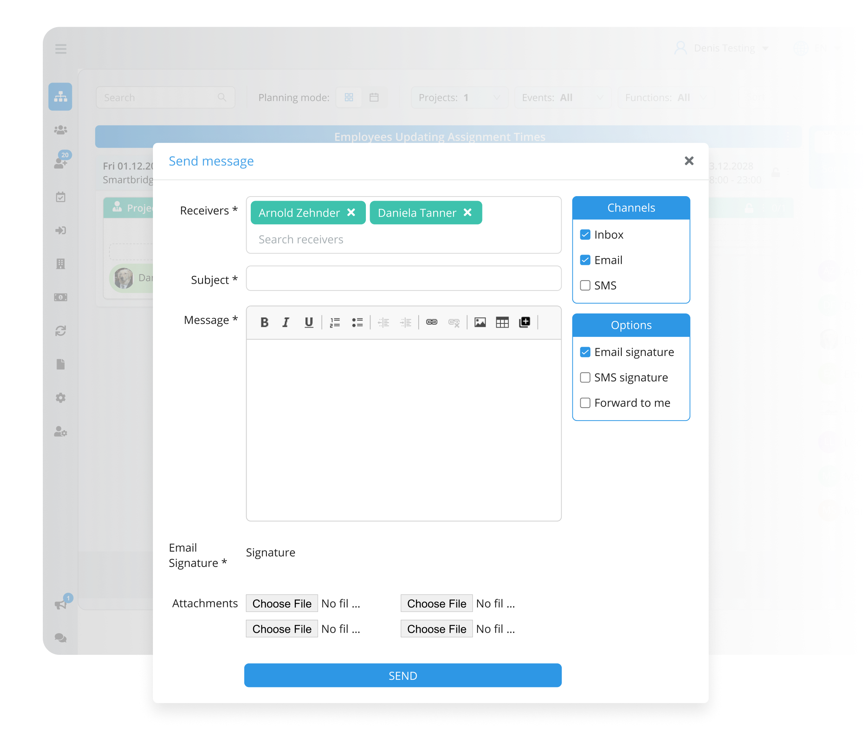Insert numbered list in message
The image size is (864, 739).
(335, 322)
